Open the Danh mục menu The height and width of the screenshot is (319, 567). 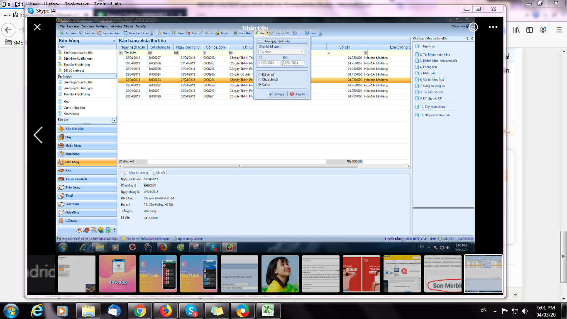tap(88, 26)
